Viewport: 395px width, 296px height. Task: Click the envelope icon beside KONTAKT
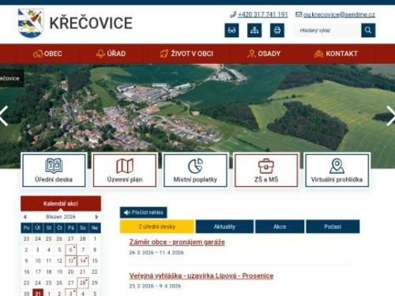click(x=318, y=54)
